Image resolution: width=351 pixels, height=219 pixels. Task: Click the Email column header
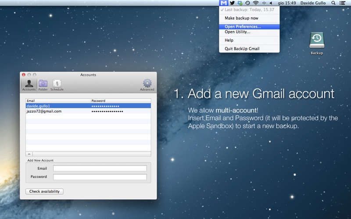(x=58, y=101)
